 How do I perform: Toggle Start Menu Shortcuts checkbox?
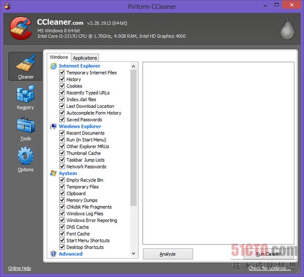point(62,240)
